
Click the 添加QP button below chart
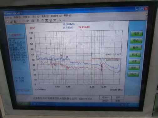coord(105,97)
